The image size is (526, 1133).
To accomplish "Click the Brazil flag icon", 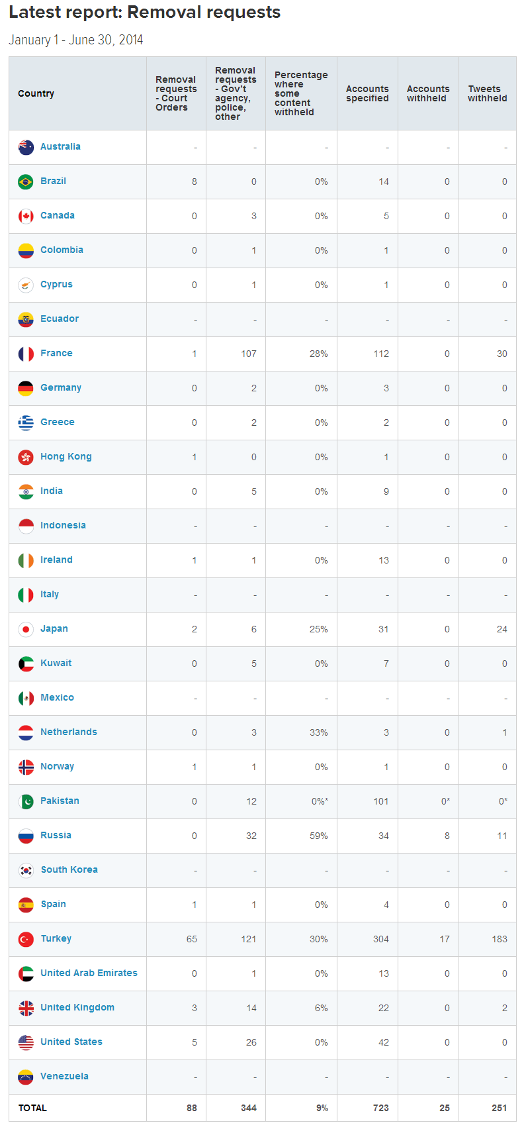I will [26, 181].
